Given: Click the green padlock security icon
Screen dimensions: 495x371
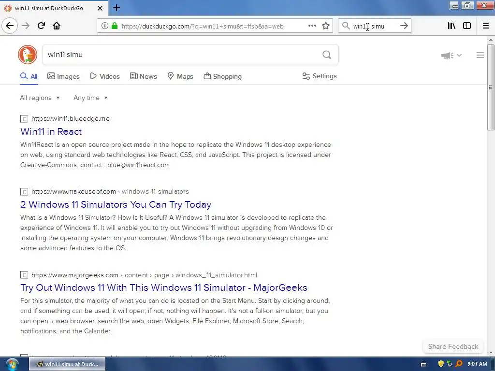Looking at the screenshot, I should pos(115,26).
